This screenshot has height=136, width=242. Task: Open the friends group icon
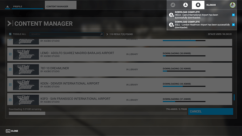click(x=173, y=5)
